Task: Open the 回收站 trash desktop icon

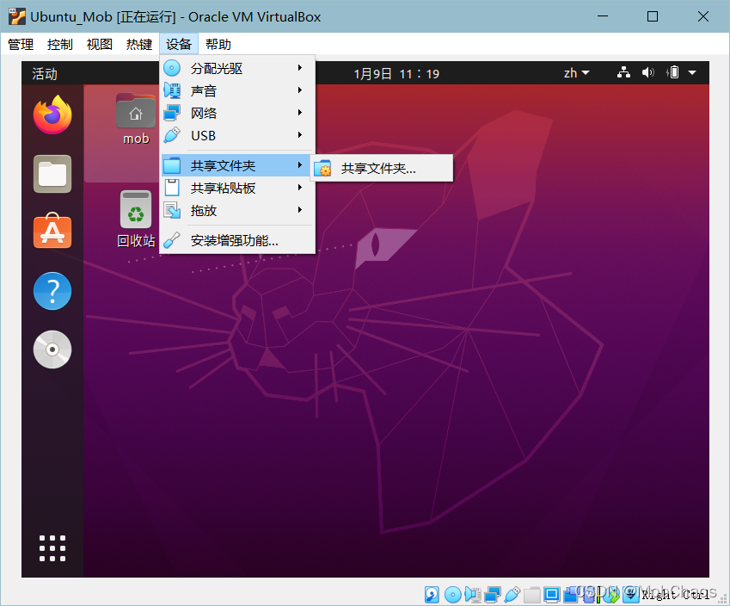Action: tap(136, 220)
